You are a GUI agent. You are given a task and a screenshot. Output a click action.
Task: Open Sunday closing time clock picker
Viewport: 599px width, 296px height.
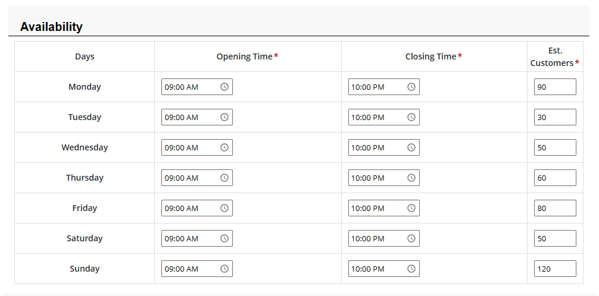[x=411, y=269]
